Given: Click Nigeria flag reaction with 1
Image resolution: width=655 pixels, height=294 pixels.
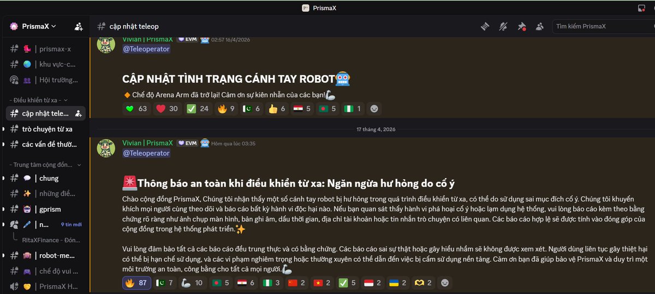Looking at the screenshot, I should [x=353, y=109].
